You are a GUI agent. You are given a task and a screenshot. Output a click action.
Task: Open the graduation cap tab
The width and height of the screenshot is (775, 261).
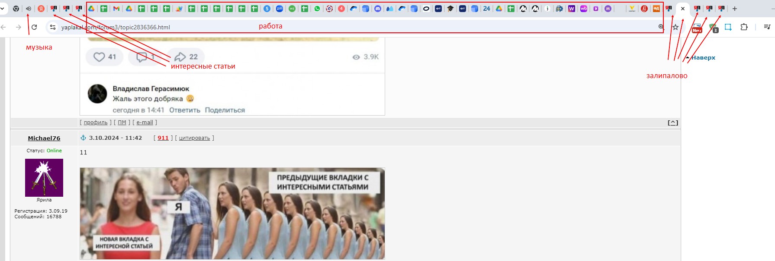tap(450, 9)
